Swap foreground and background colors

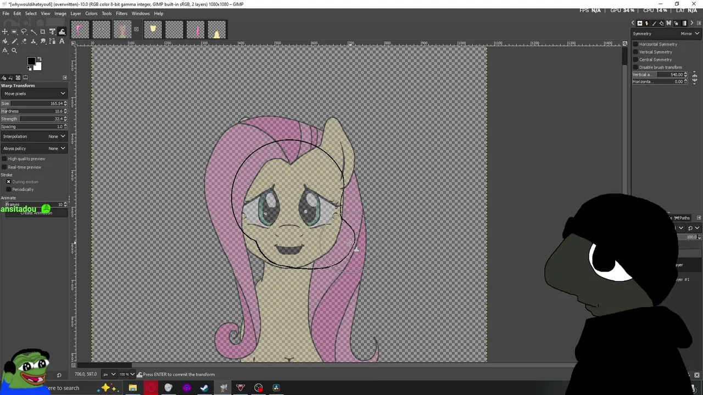coord(40,59)
